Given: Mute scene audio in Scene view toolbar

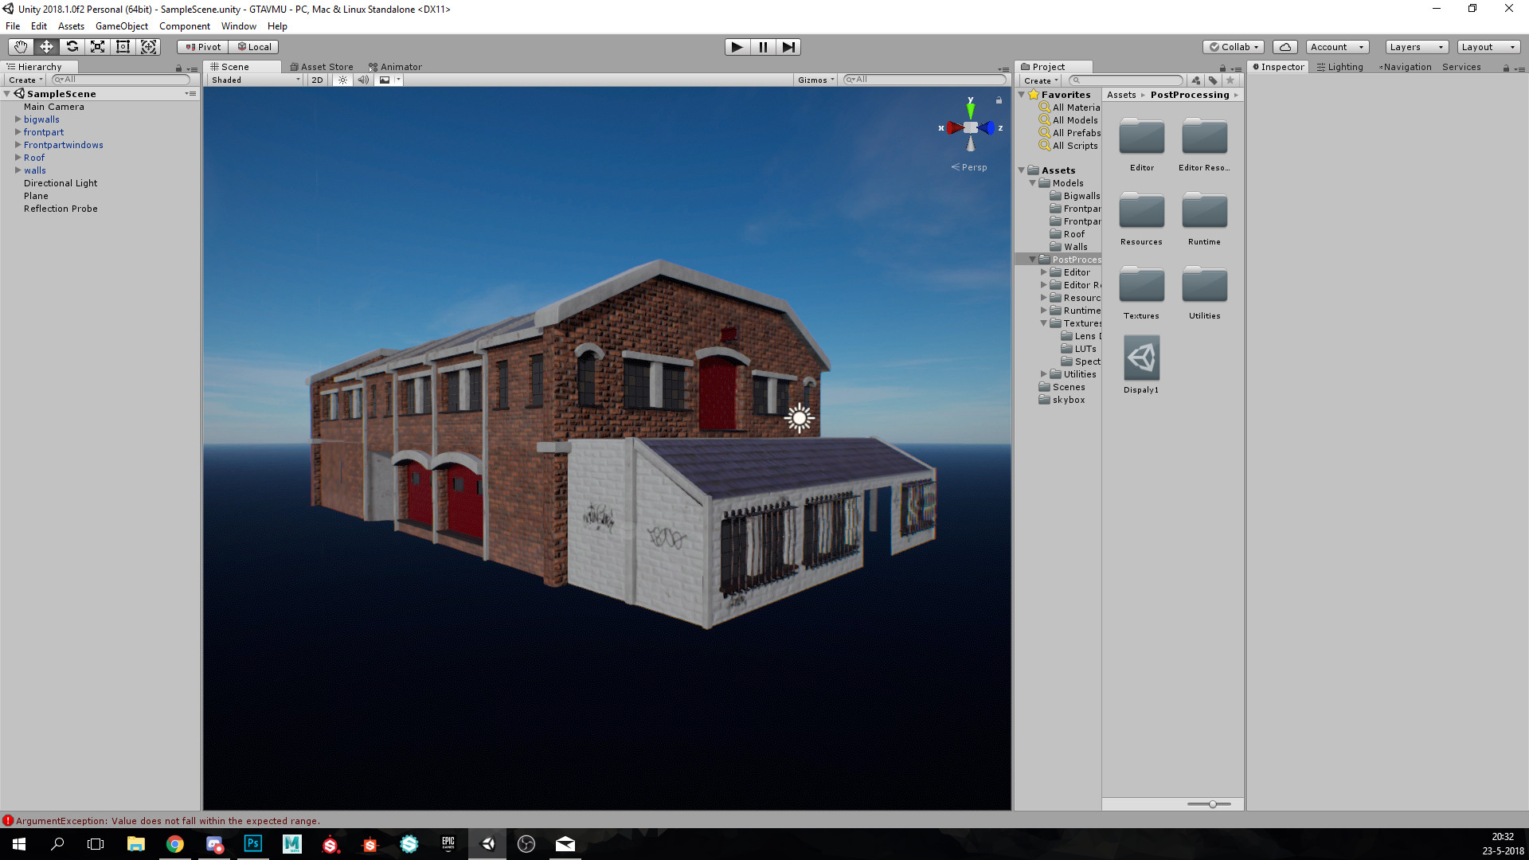Looking at the screenshot, I should (363, 80).
